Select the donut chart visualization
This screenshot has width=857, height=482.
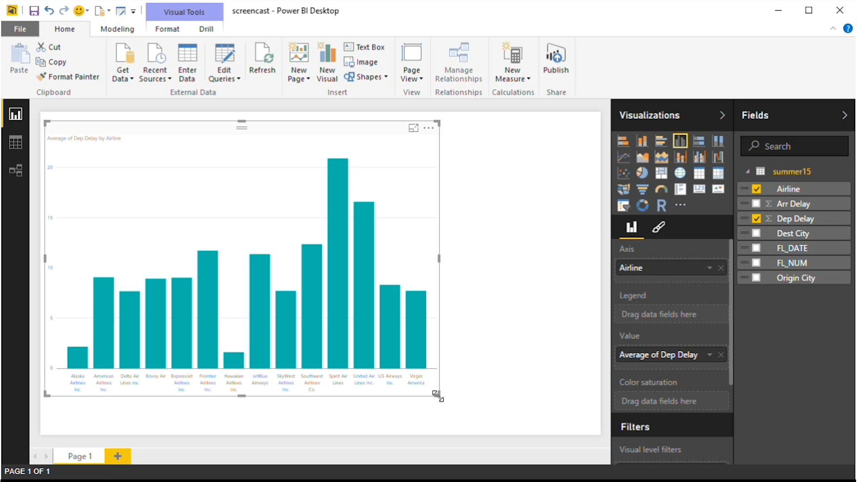pos(642,205)
